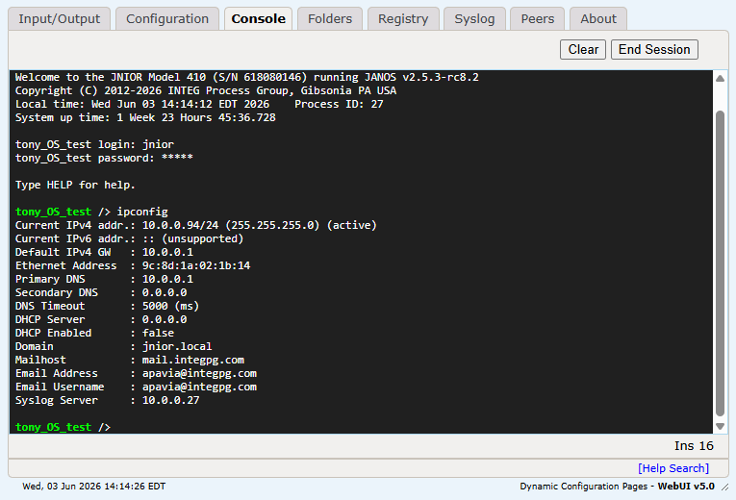This screenshot has width=736, height=500.
Task: Go to the Peers tab
Action: click(x=538, y=19)
